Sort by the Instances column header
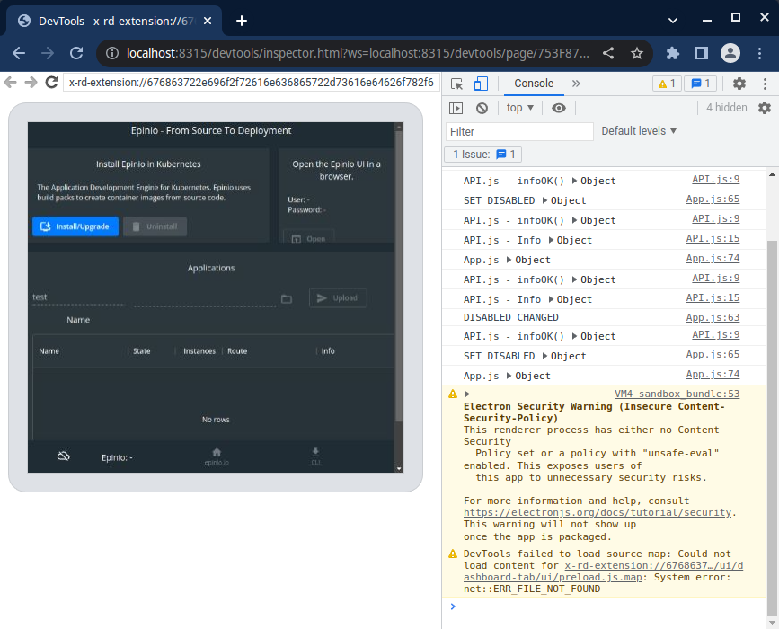The height and width of the screenshot is (629, 779). (x=199, y=351)
